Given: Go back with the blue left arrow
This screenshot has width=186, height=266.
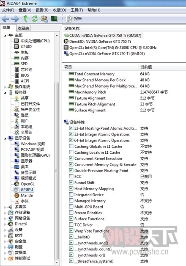Looking at the screenshot, I should (x=5, y=19).
